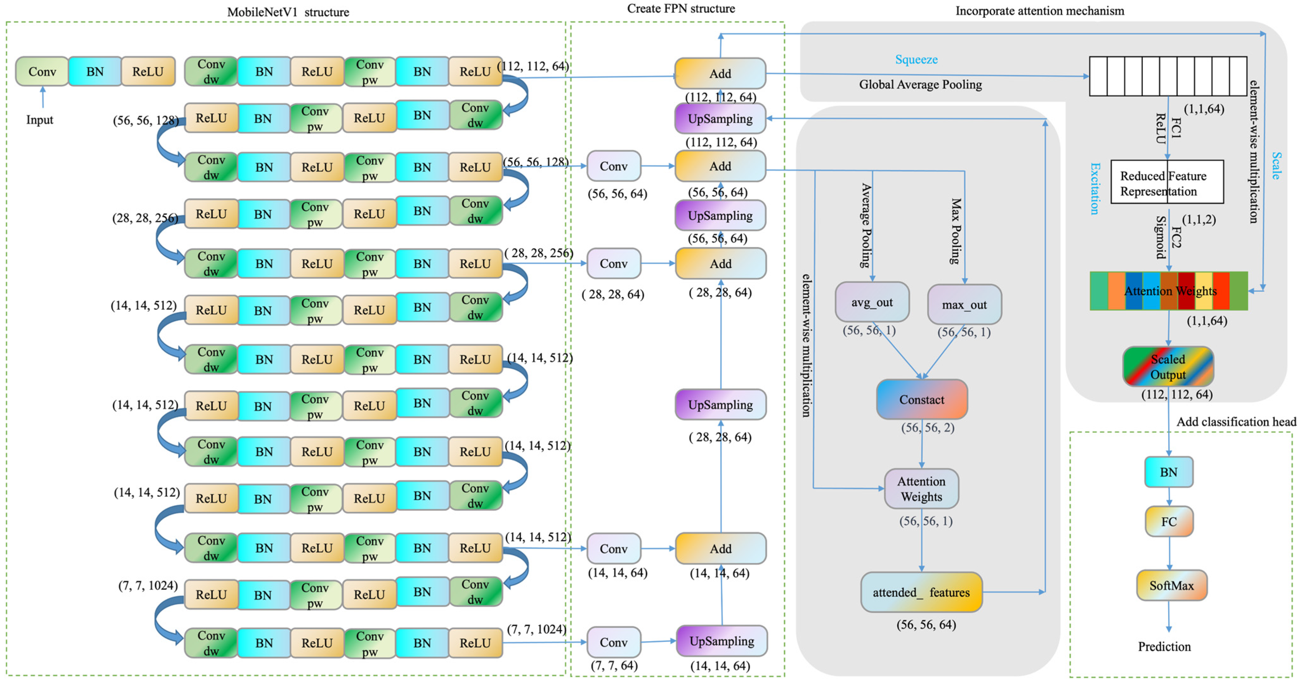Click the Prediction output label

pos(1164,646)
